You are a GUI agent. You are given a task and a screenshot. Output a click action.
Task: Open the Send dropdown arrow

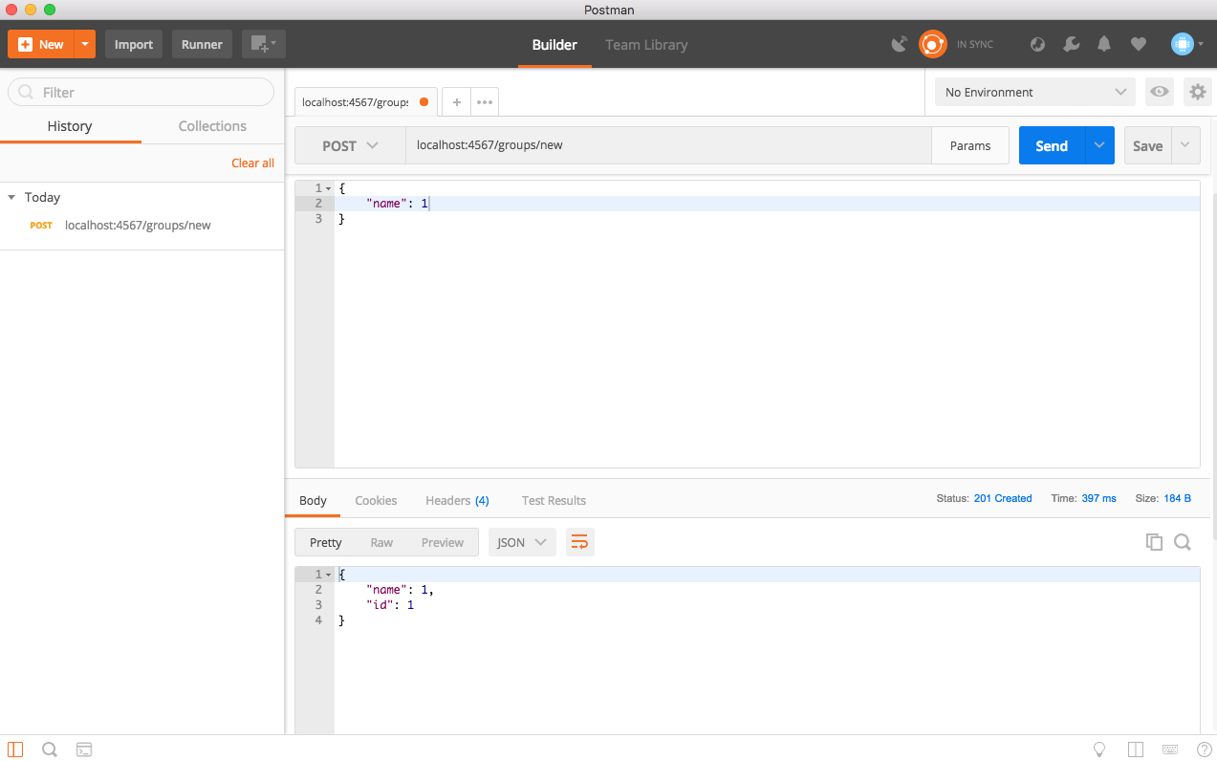(1099, 145)
